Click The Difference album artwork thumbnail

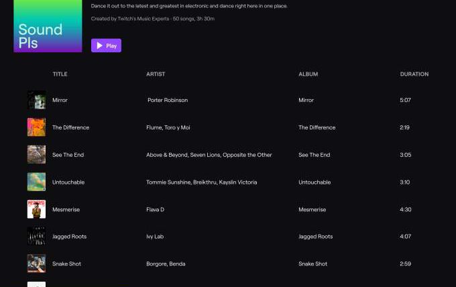pos(36,127)
